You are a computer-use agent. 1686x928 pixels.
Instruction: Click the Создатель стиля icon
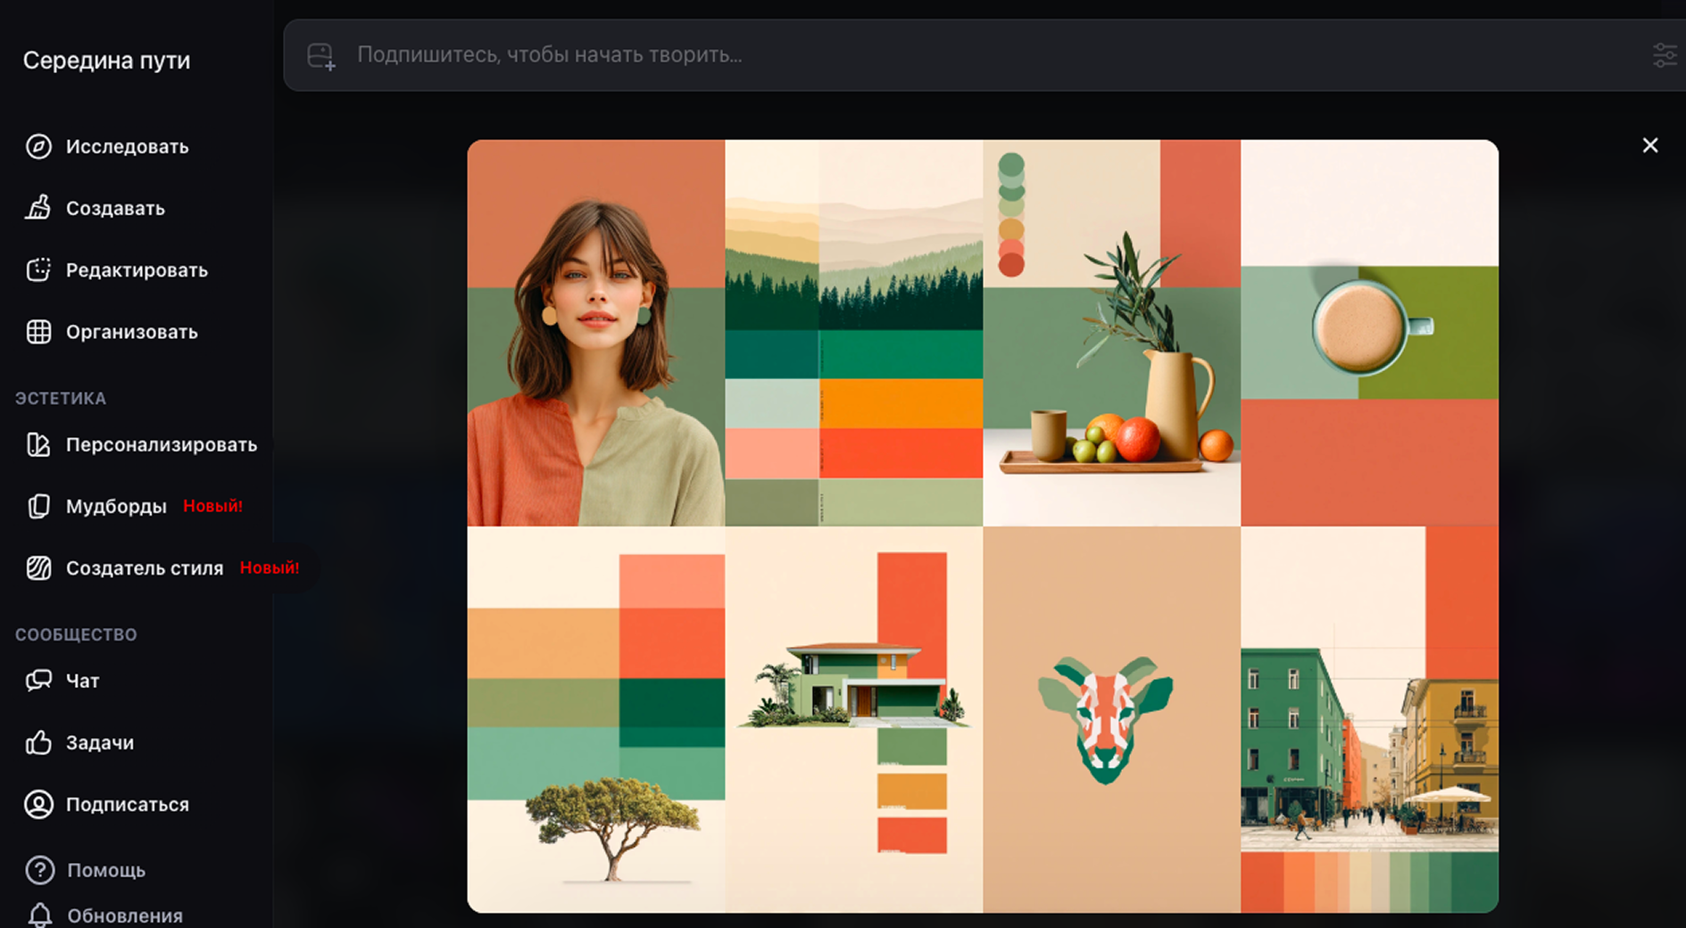pos(38,568)
